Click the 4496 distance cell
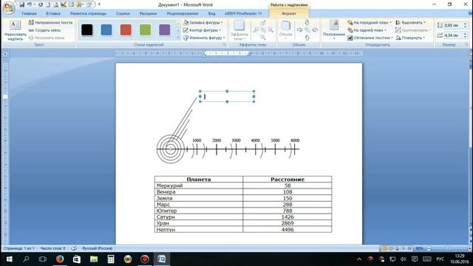This screenshot has height=266, width=473. pyautogui.click(x=287, y=230)
